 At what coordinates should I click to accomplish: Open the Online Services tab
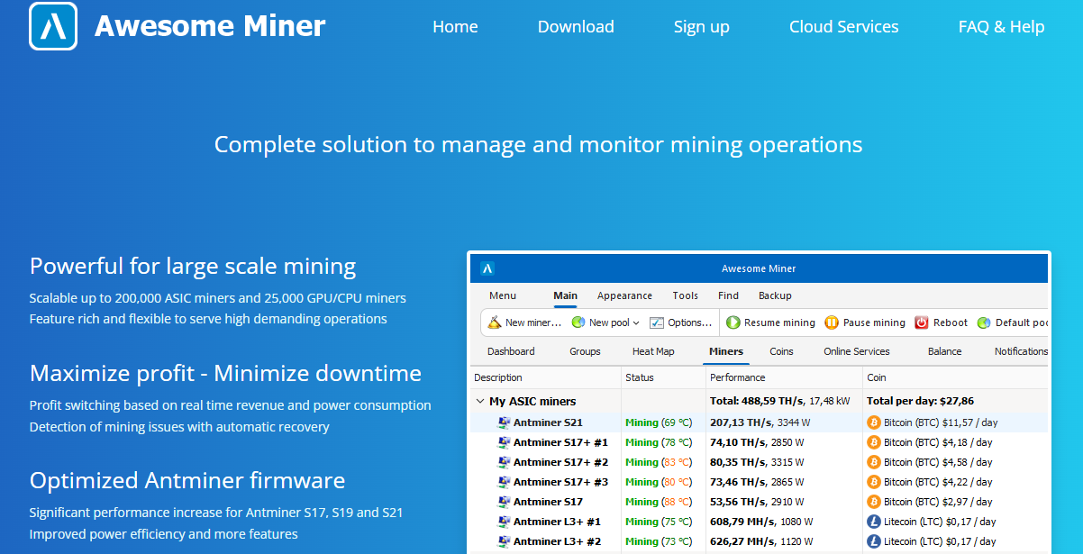point(857,351)
